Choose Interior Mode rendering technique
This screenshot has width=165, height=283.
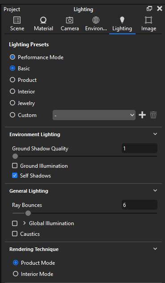pyautogui.click(x=16, y=274)
